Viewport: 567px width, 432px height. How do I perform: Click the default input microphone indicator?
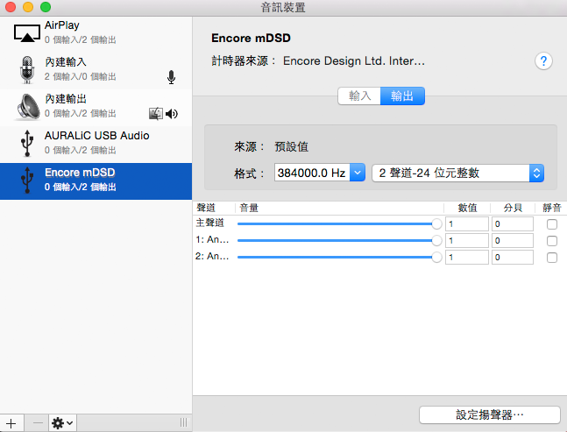[x=172, y=77]
